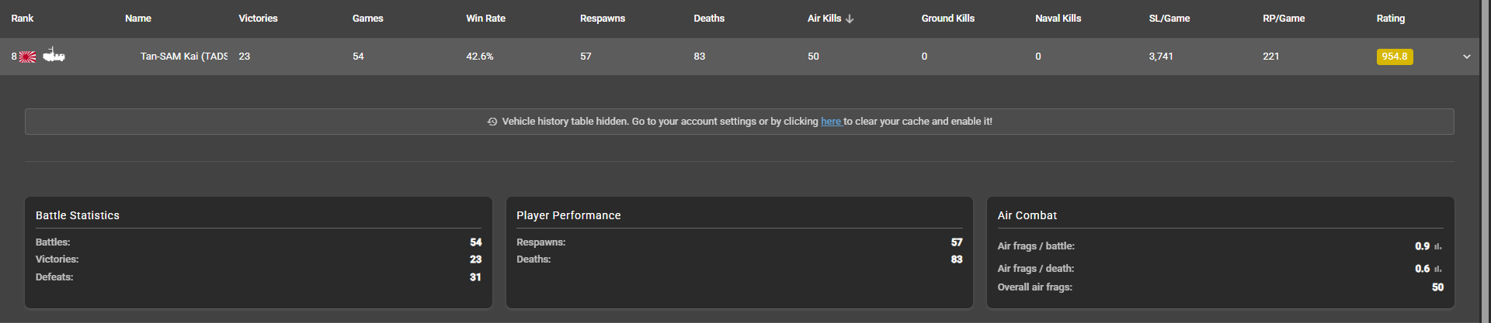Viewport: 1491px width, 323px height.
Task: Sort by the Rating column header
Action: 1390,19
